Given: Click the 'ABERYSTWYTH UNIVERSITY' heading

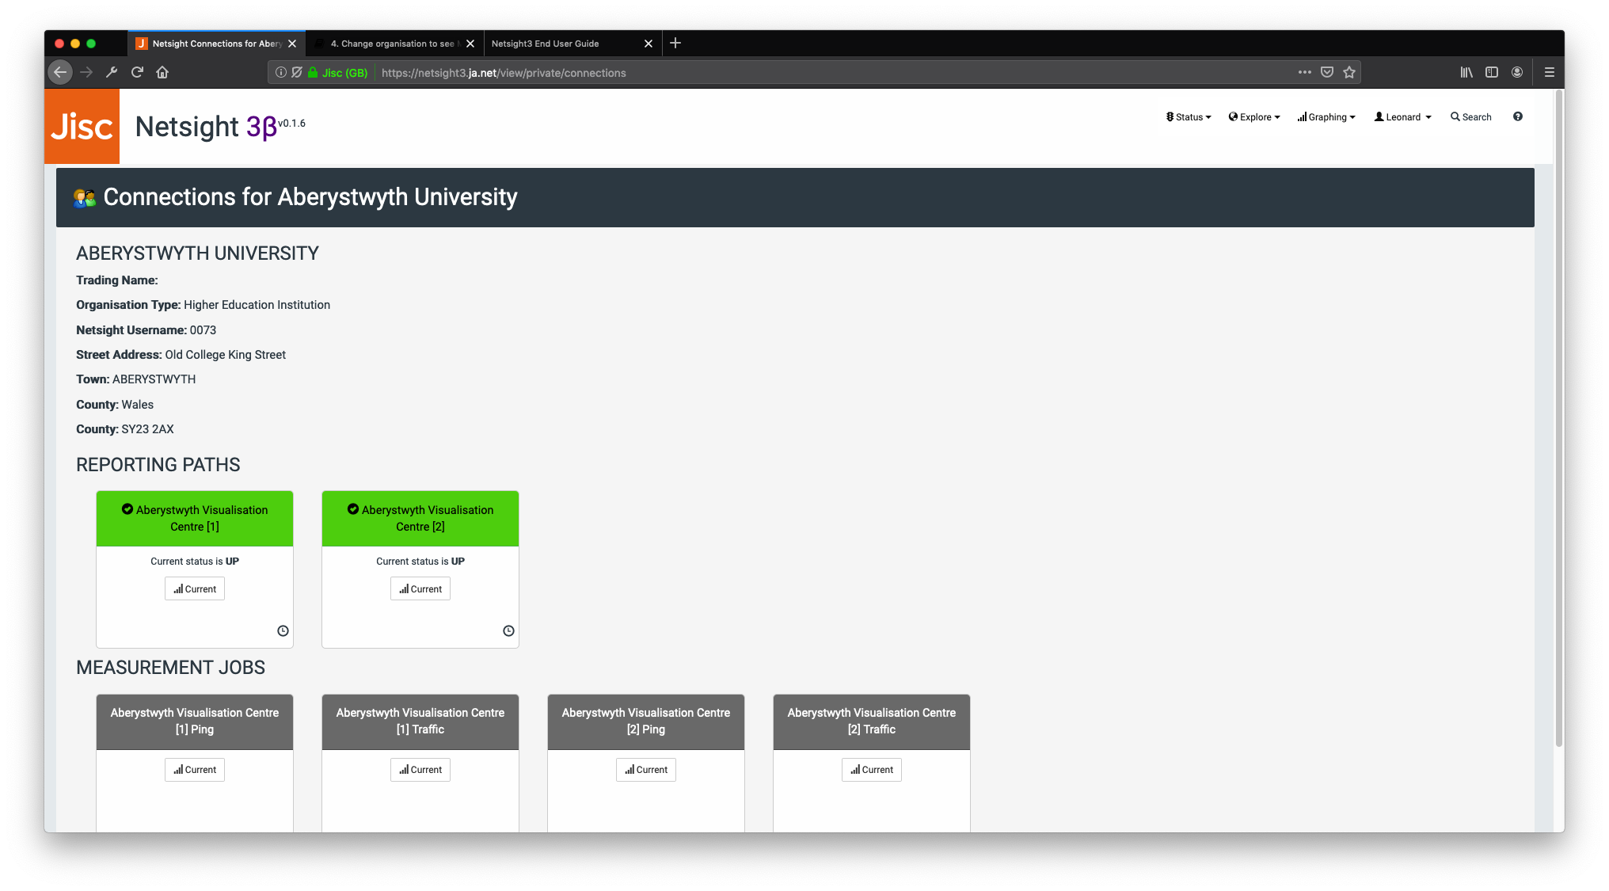Looking at the screenshot, I should (197, 253).
